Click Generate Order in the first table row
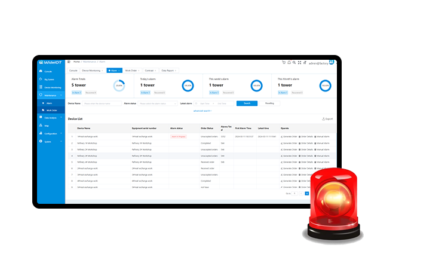 289,136
